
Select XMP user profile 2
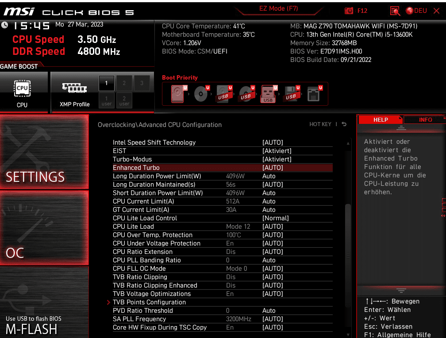click(x=124, y=100)
